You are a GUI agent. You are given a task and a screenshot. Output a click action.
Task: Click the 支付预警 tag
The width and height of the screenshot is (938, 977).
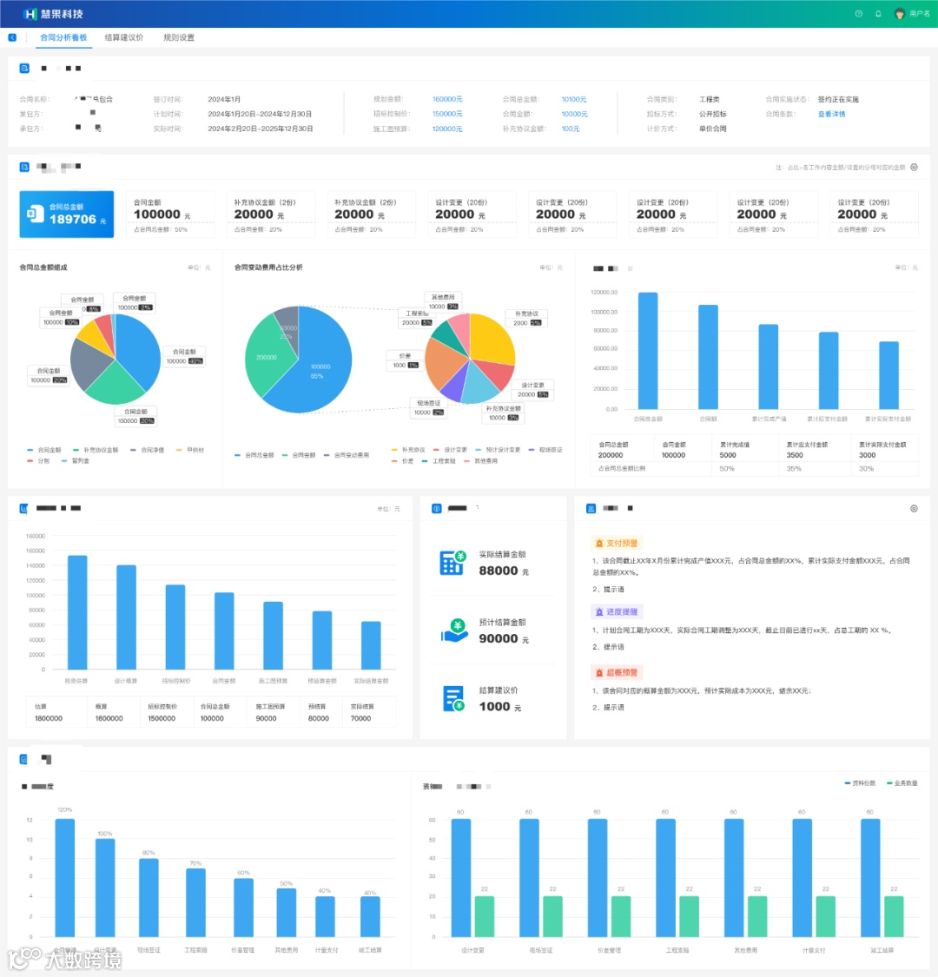[617, 544]
